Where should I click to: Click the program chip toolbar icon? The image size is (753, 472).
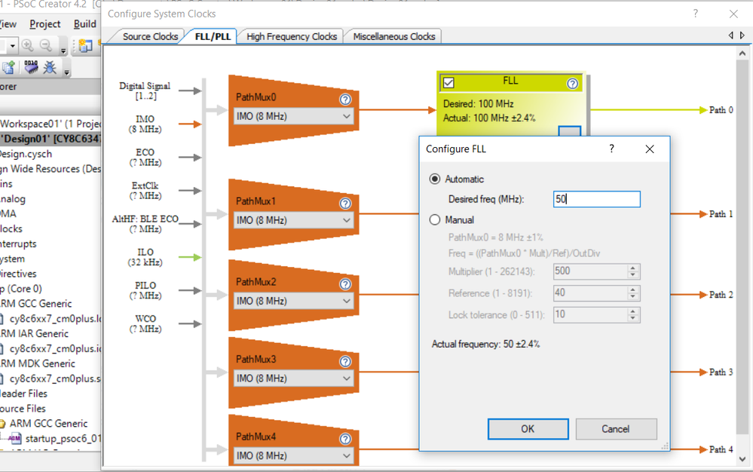[31, 67]
